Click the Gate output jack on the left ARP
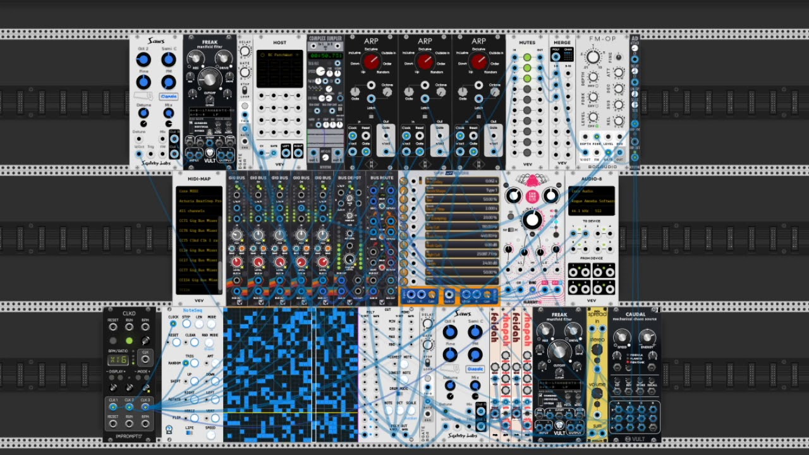The height and width of the screenshot is (455, 809). 386,136
